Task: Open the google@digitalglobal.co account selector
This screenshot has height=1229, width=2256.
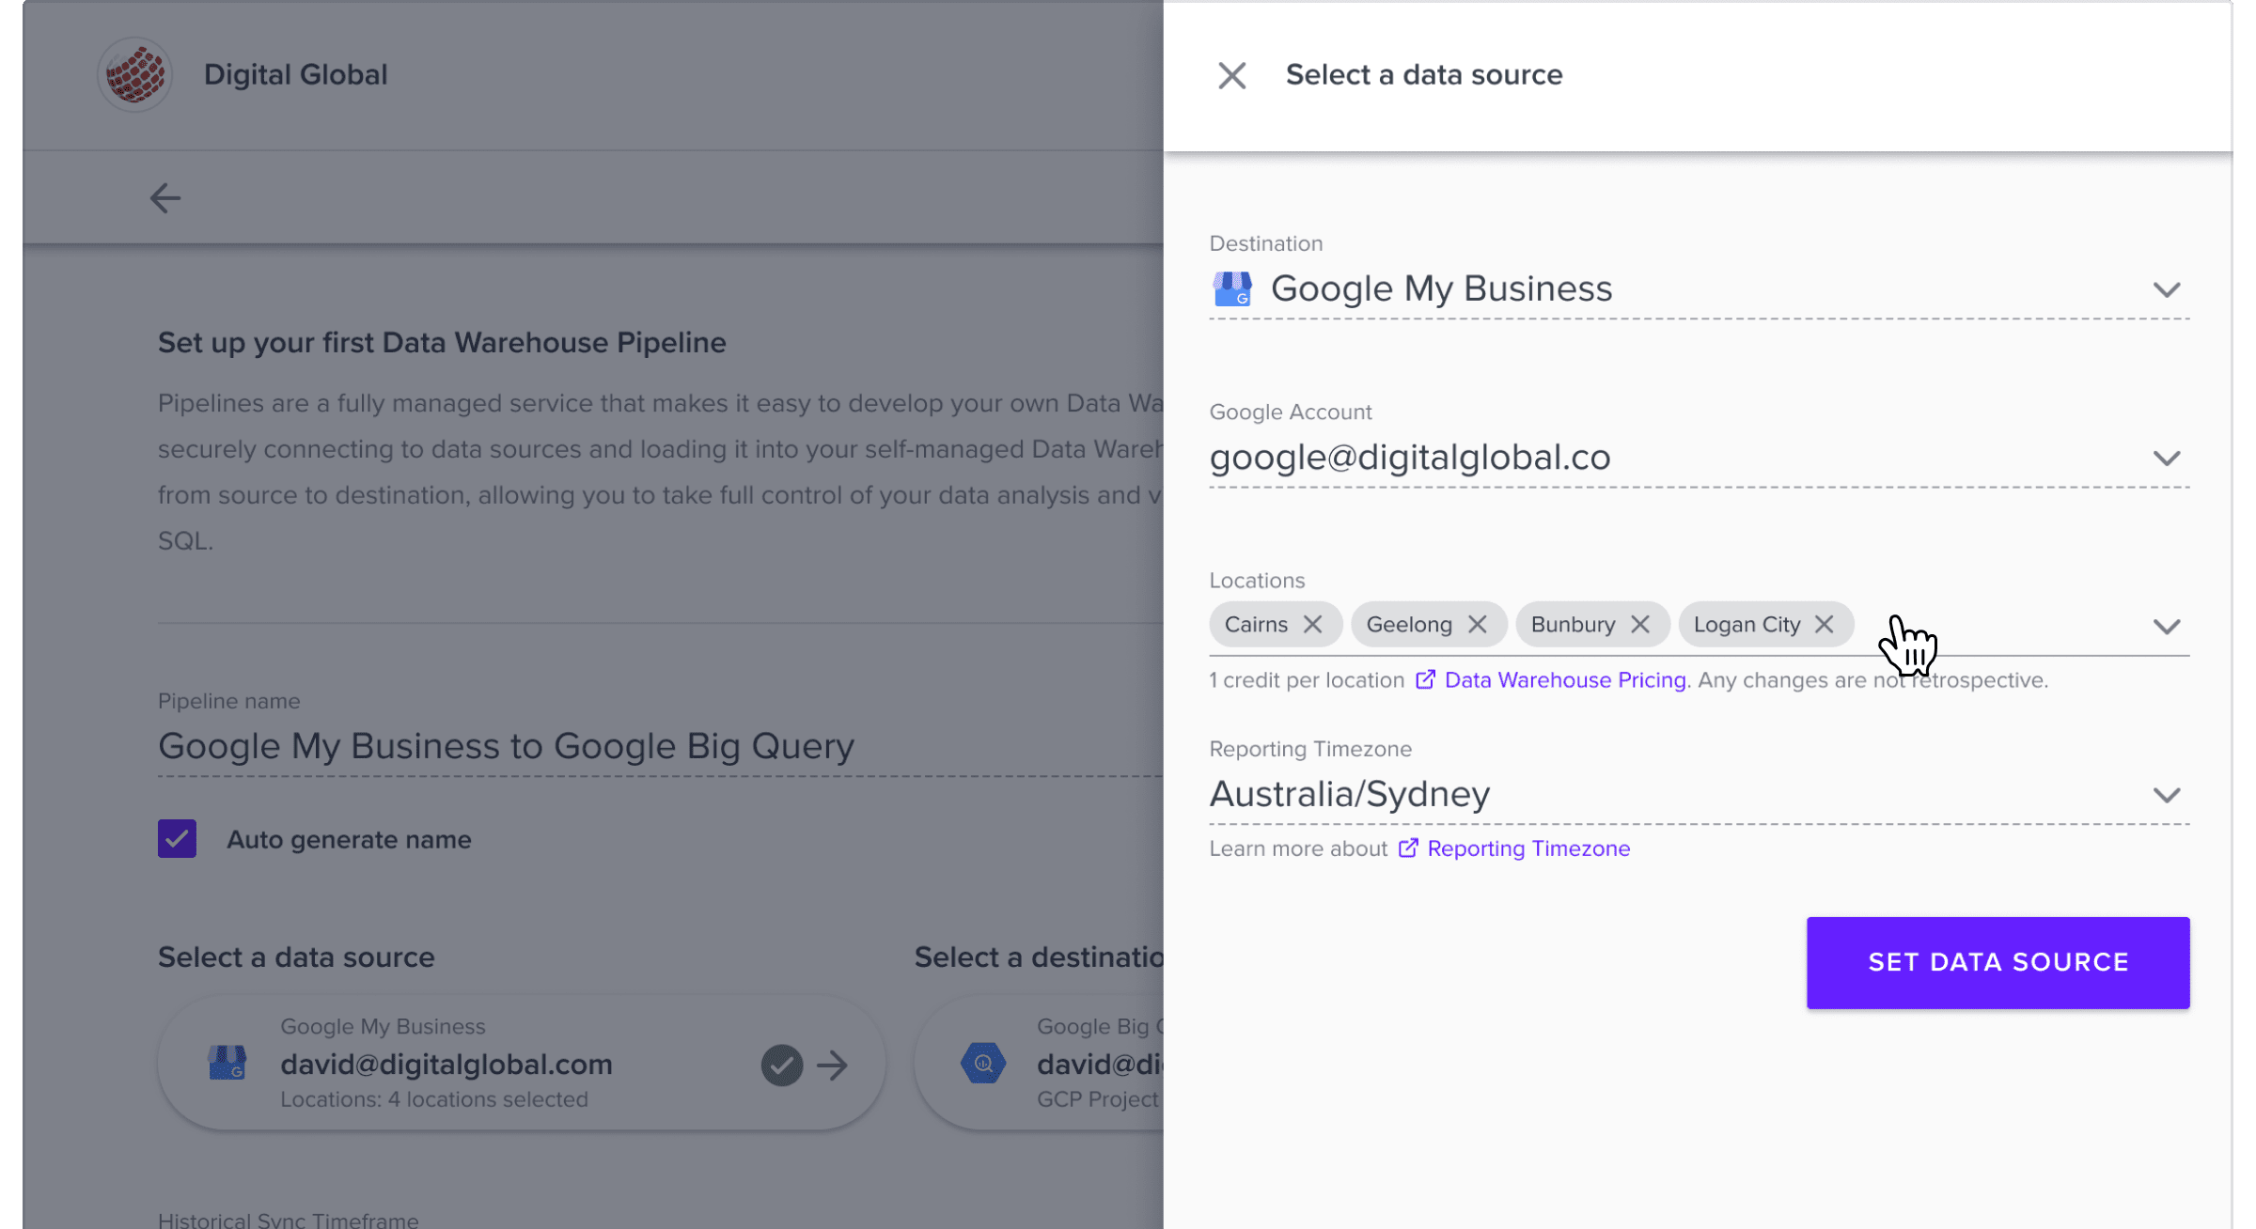Action: pos(1700,458)
